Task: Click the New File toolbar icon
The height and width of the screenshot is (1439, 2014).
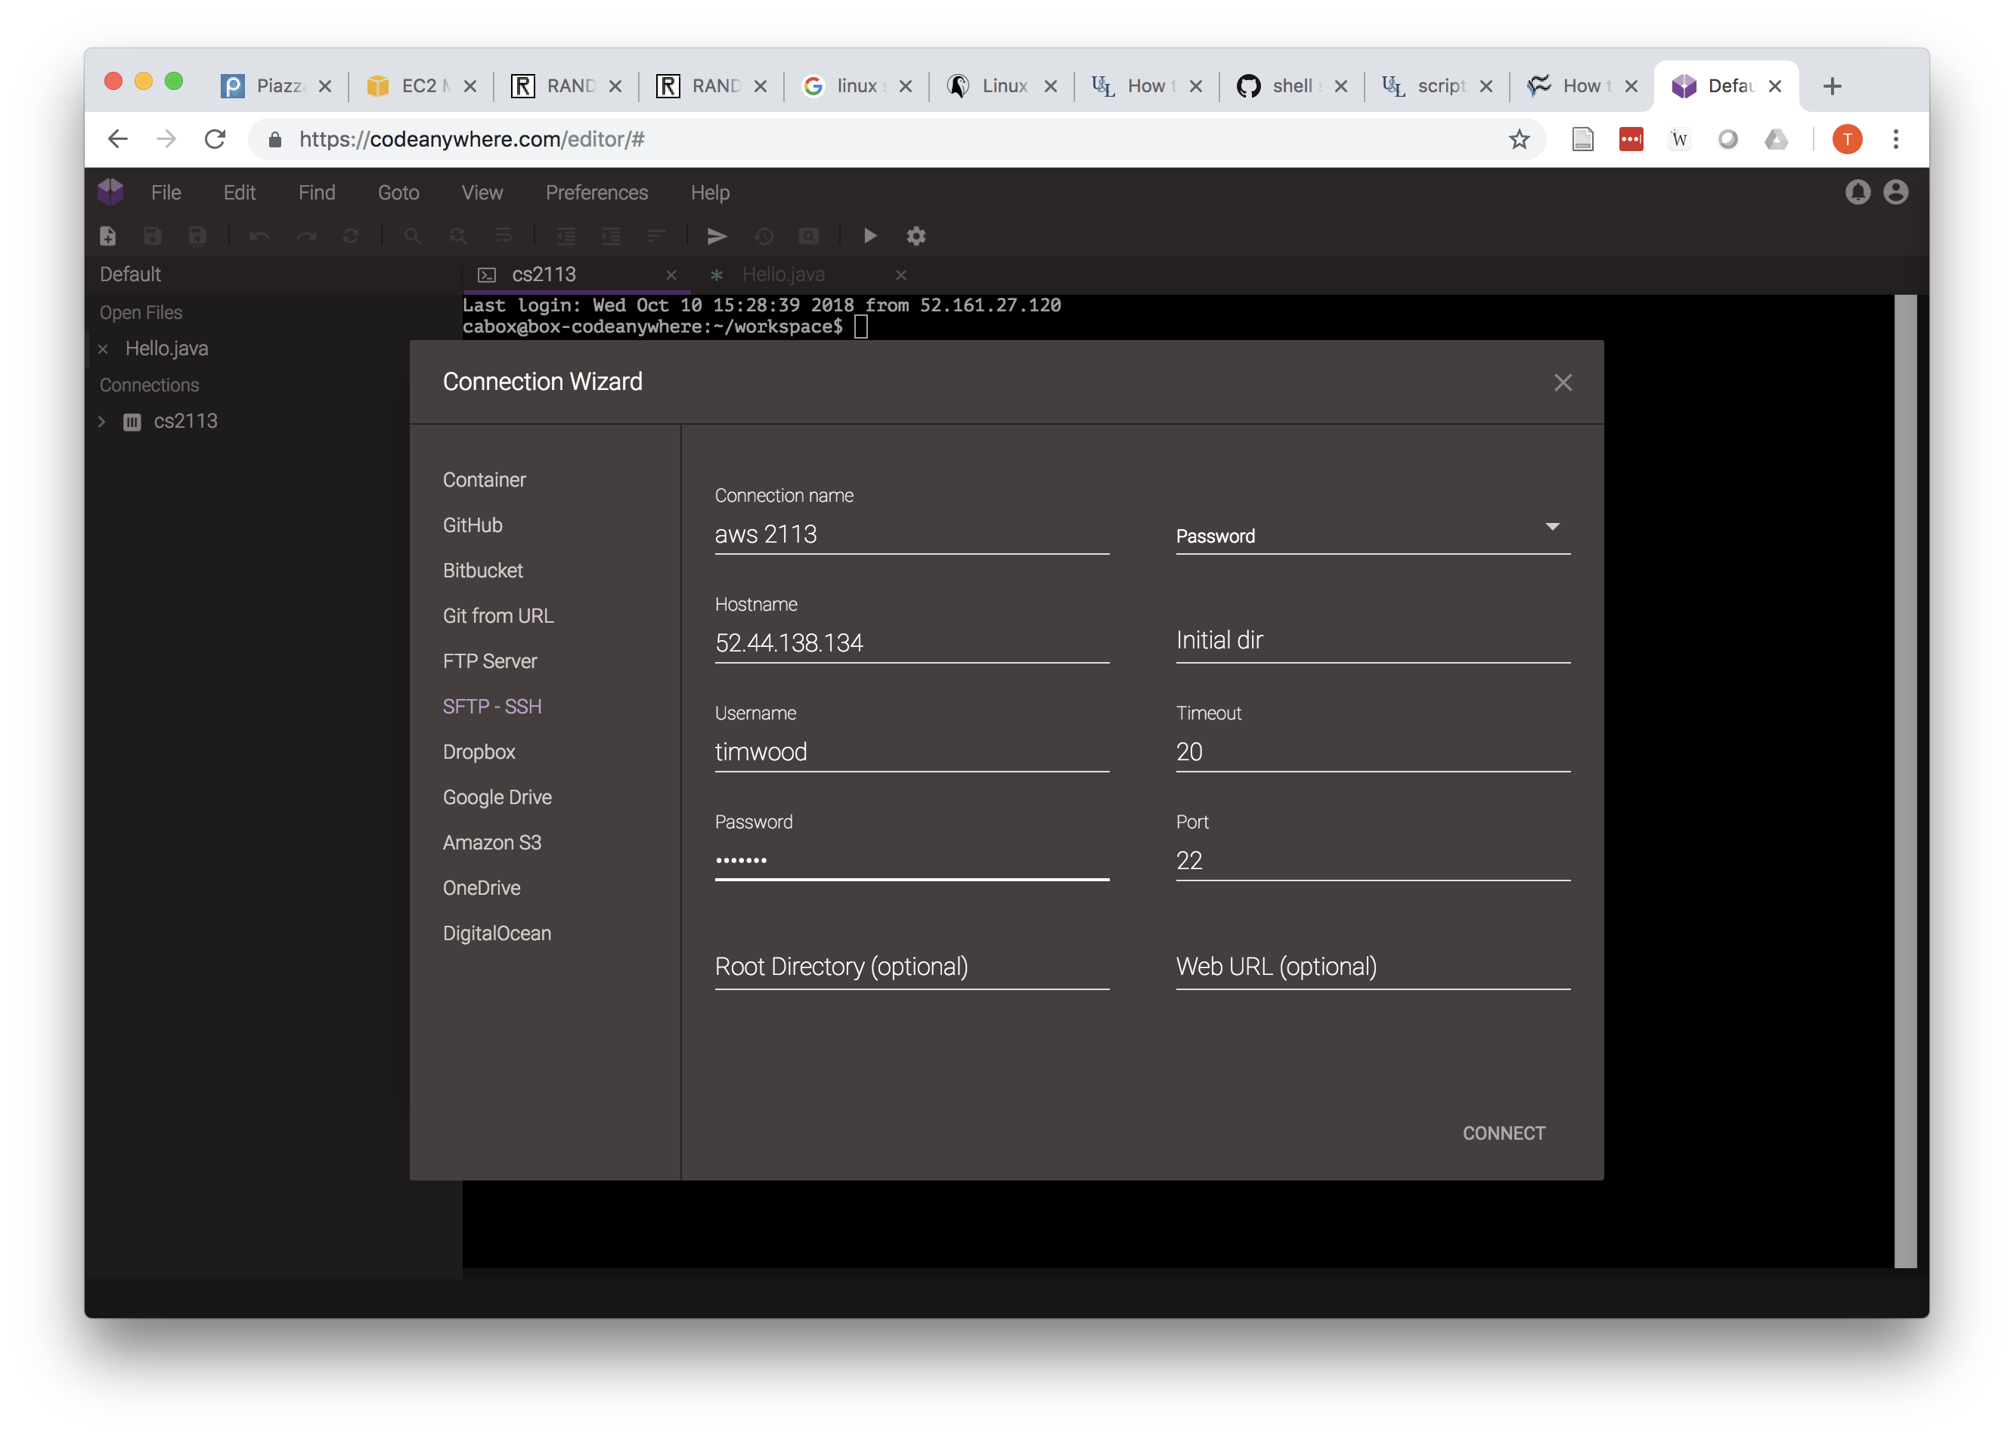Action: (107, 236)
